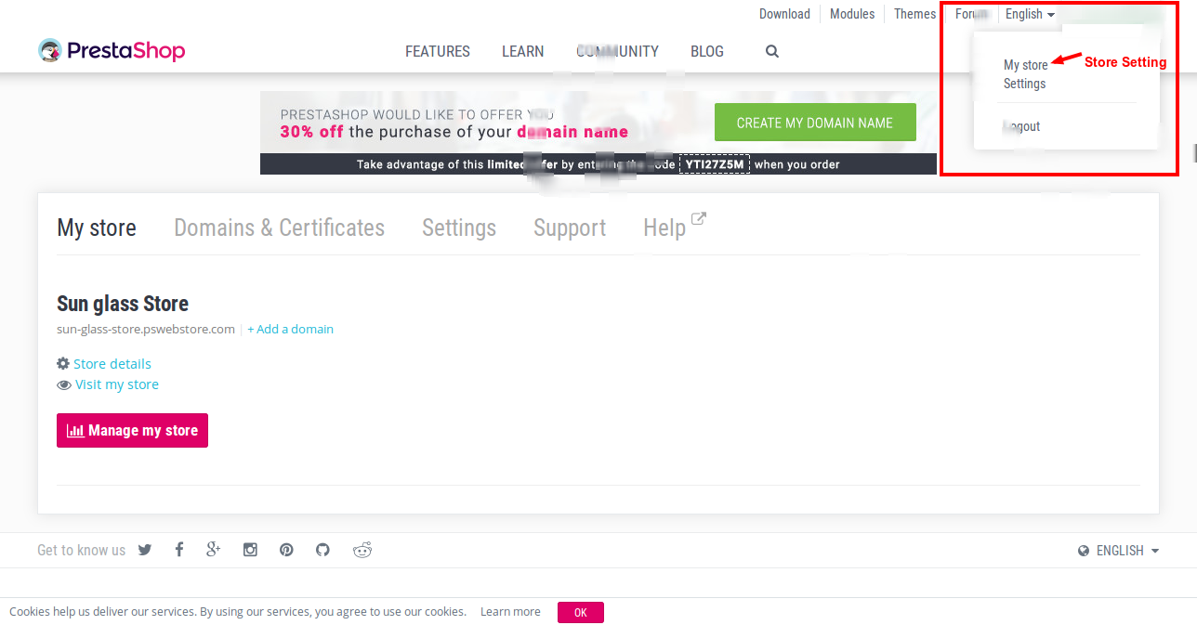Viewport: 1197px width, 625px height.
Task: Open the FEATURES menu
Action: (438, 52)
